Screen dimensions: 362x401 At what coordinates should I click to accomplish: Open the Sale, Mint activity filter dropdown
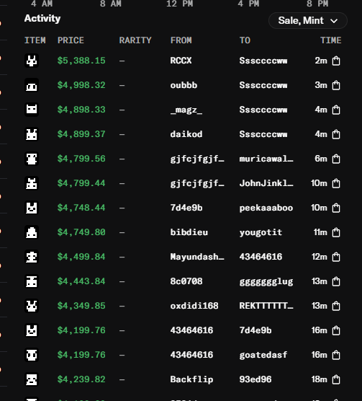[307, 20]
